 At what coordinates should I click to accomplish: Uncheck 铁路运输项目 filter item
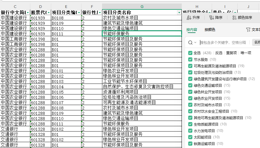click(x=190, y=144)
